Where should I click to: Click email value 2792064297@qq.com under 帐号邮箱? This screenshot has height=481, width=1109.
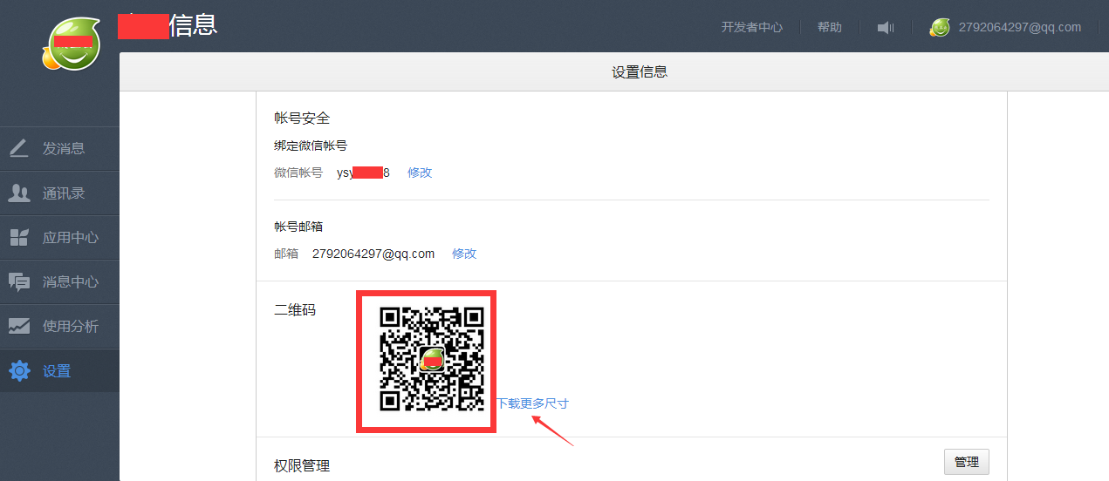[373, 254]
